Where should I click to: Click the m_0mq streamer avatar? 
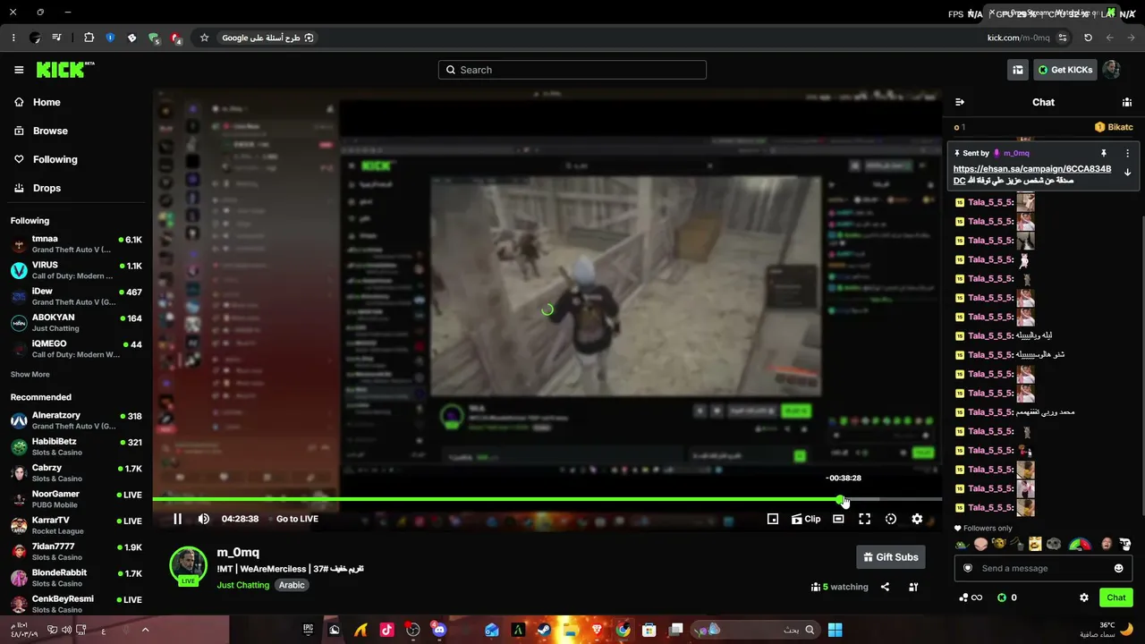tap(188, 564)
